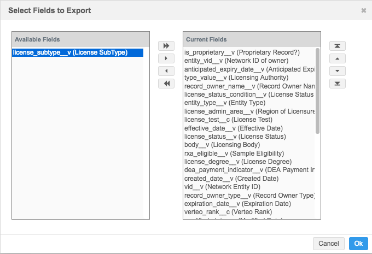Viewport: 372px width, 254px height.
Task: Click the move up arrow icon
Action: (x=338, y=58)
